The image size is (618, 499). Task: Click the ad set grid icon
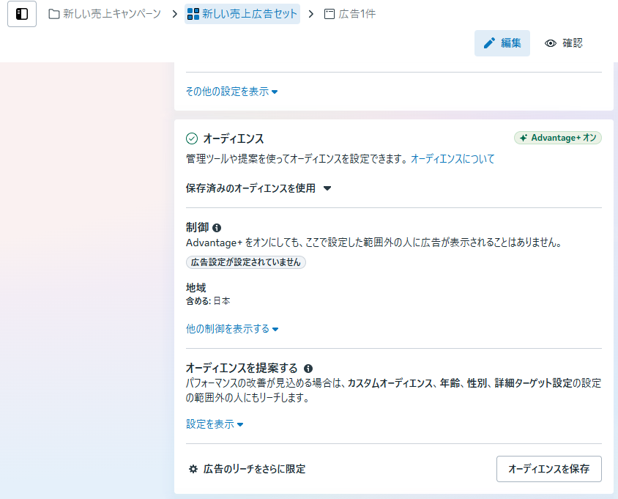coord(193,14)
